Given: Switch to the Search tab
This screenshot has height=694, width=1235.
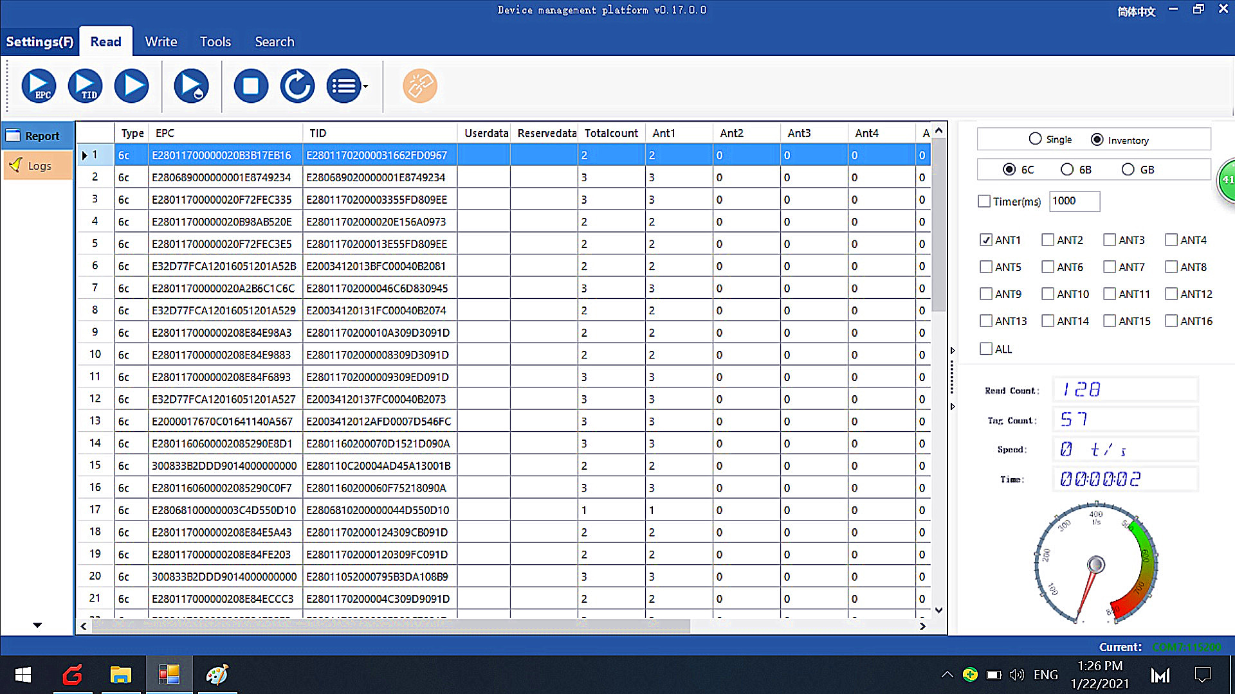Looking at the screenshot, I should point(275,42).
